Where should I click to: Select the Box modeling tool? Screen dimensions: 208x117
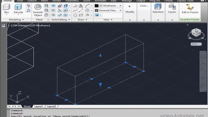pos(6,8)
